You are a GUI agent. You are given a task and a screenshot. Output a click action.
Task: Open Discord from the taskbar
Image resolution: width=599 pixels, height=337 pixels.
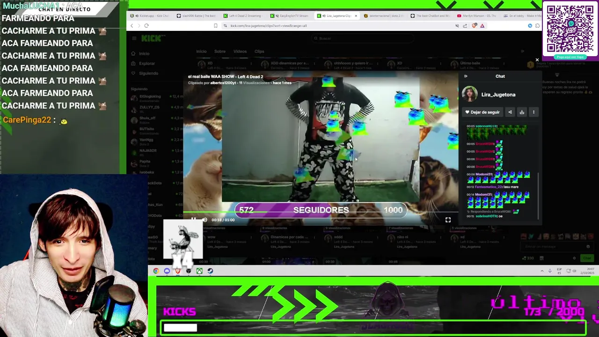tap(167, 271)
